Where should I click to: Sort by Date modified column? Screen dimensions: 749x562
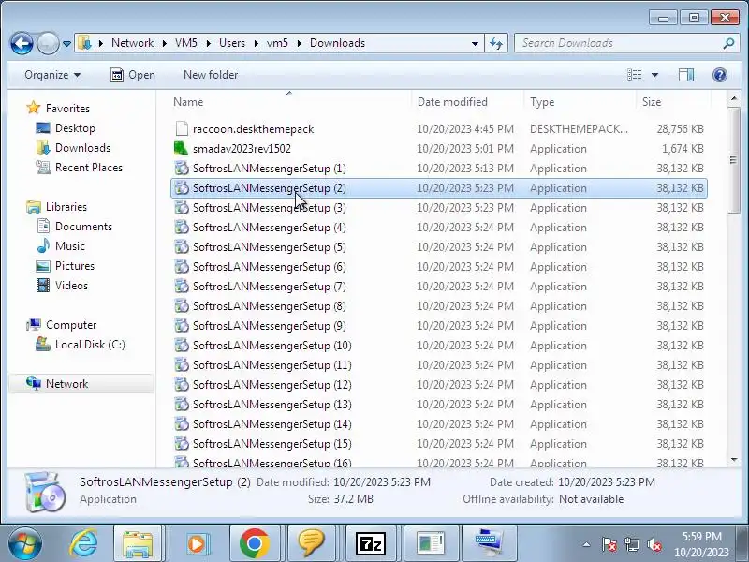click(x=467, y=102)
